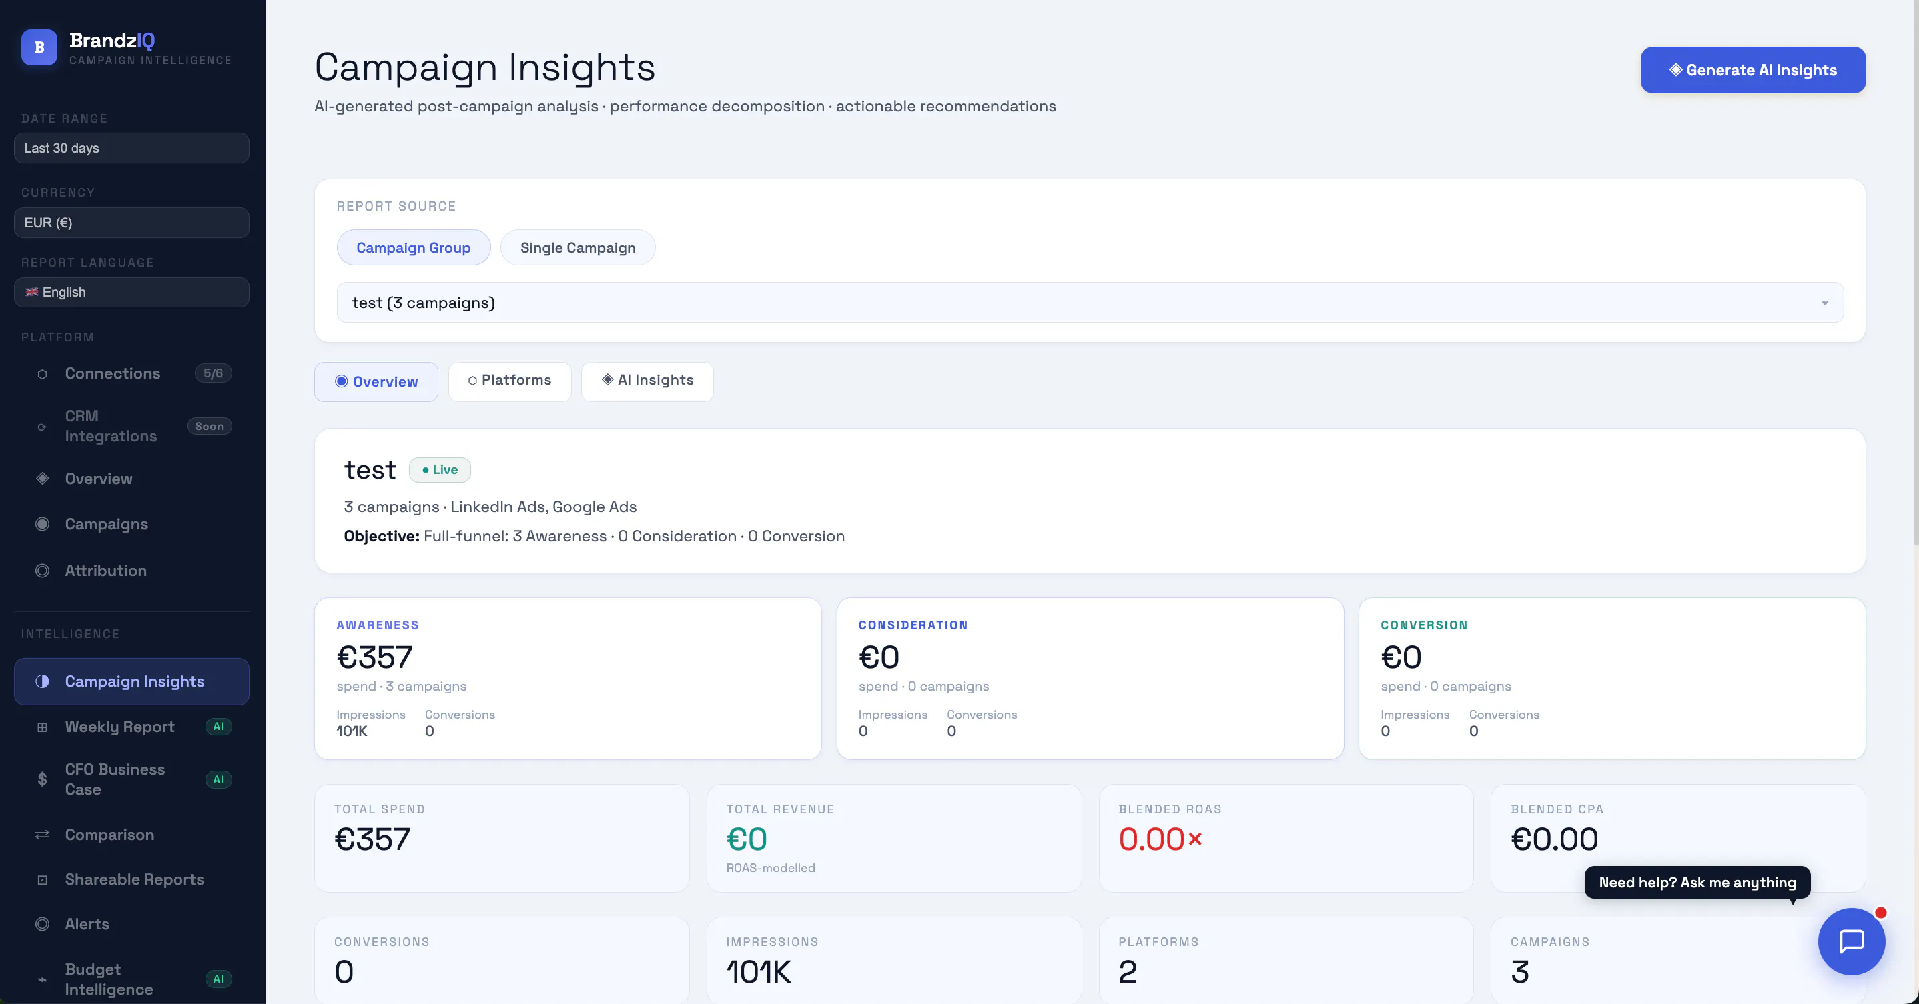Click the Awareness €357 funnel card
This screenshot has height=1004, width=1919.
click(568, 678)
